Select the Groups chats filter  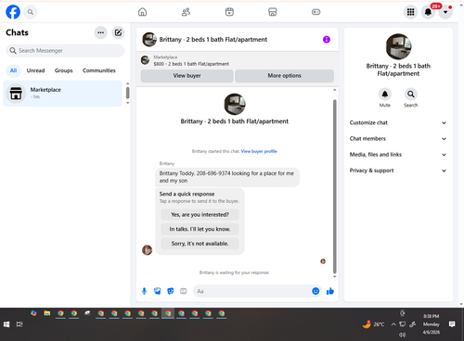click(63, 70)
